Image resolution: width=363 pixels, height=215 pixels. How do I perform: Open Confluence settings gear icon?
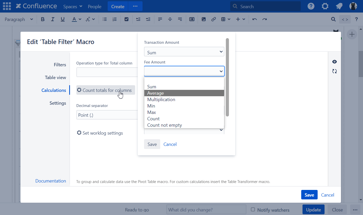pos(325,6)
